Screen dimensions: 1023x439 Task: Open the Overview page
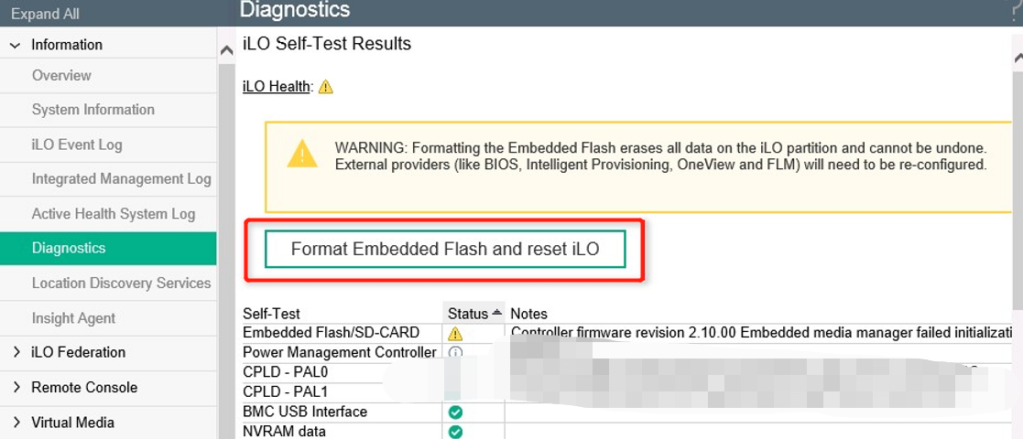(x=61, y=76)
